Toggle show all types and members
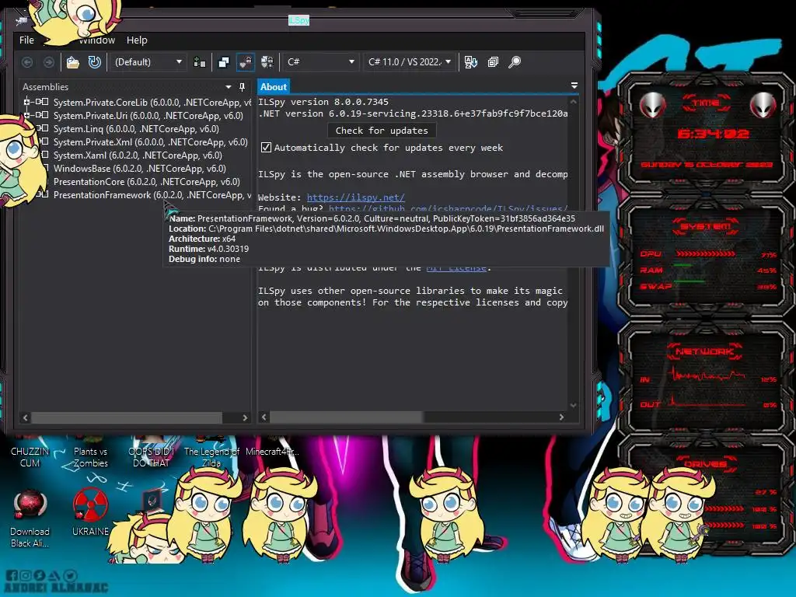The image size is (796, 597). [267, 62]
